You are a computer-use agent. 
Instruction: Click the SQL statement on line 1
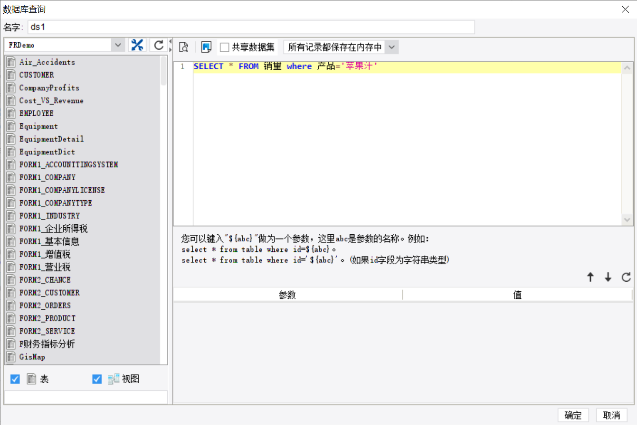click(285, 67)
